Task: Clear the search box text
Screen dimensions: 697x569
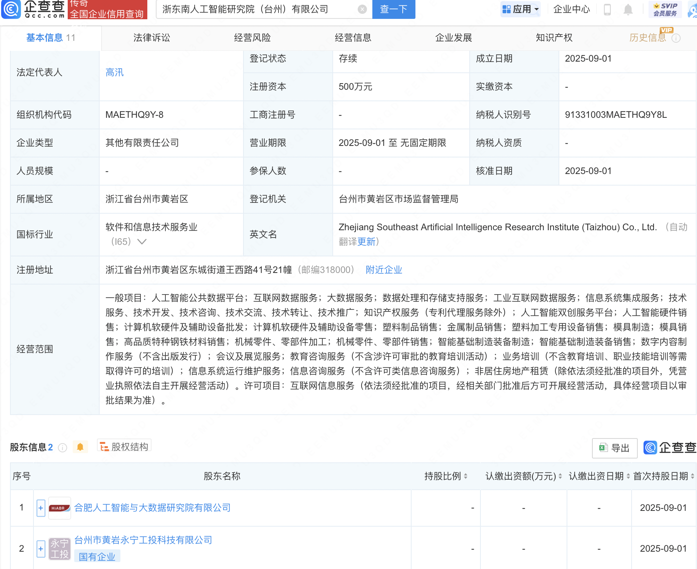Action: [362, 9]
